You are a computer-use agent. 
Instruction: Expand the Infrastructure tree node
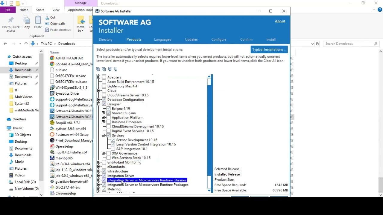tap(99, 171)
